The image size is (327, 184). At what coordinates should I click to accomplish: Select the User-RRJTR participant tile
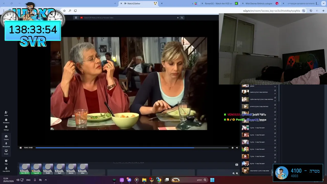(25, 169)
